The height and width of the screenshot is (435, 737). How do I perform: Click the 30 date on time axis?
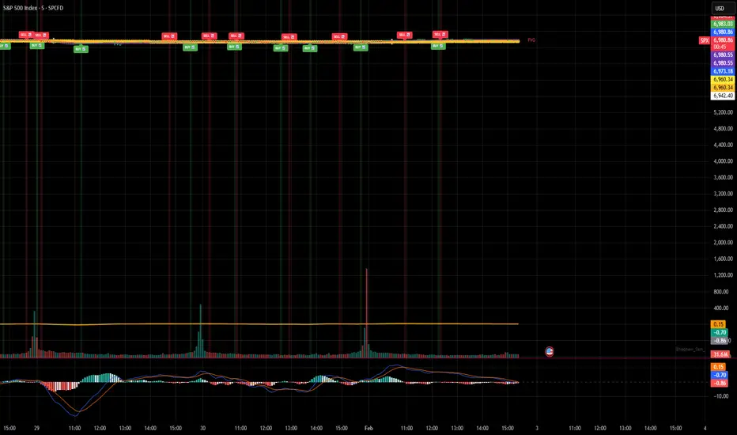click(202, 429)
